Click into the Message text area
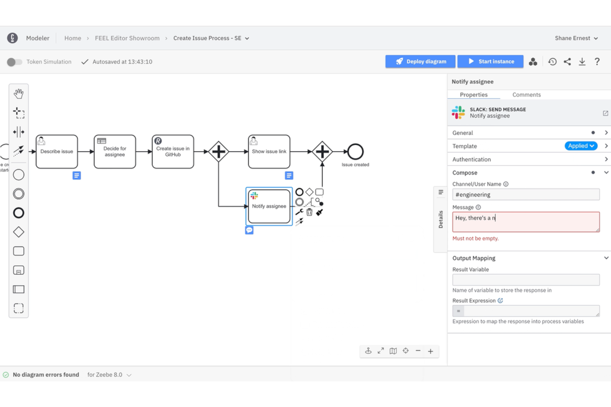The height and width of the screenshot is (407, 611). tap(526, 222)
